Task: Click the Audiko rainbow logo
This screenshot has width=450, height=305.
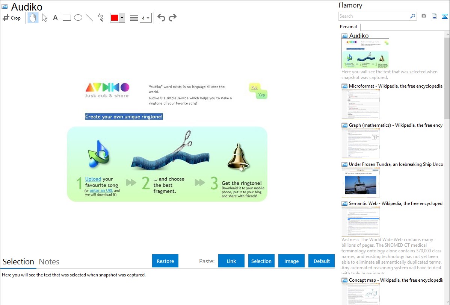Action: pos(107,87)
